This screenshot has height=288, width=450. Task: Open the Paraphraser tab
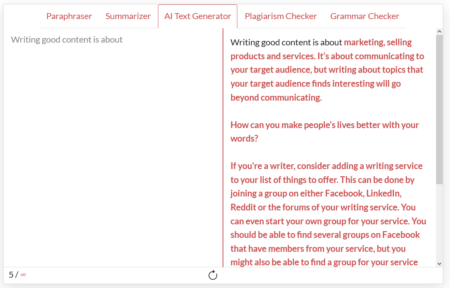click(69, 16)
